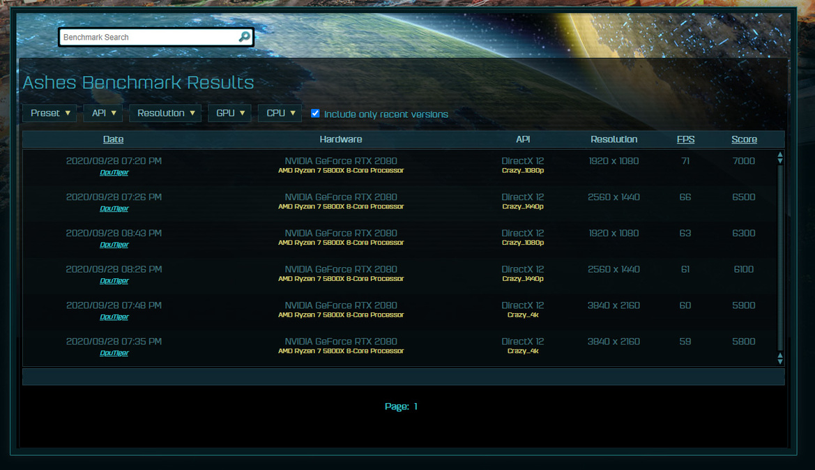Click the FPS value 63
Viewport: 815px width, 470px height.
685,234
